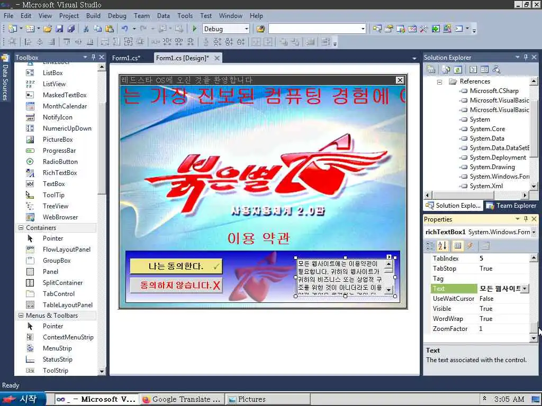Switch to the Team Explorer tab
Viewport: 542px width, 406px height.
(x=512, y=206)
